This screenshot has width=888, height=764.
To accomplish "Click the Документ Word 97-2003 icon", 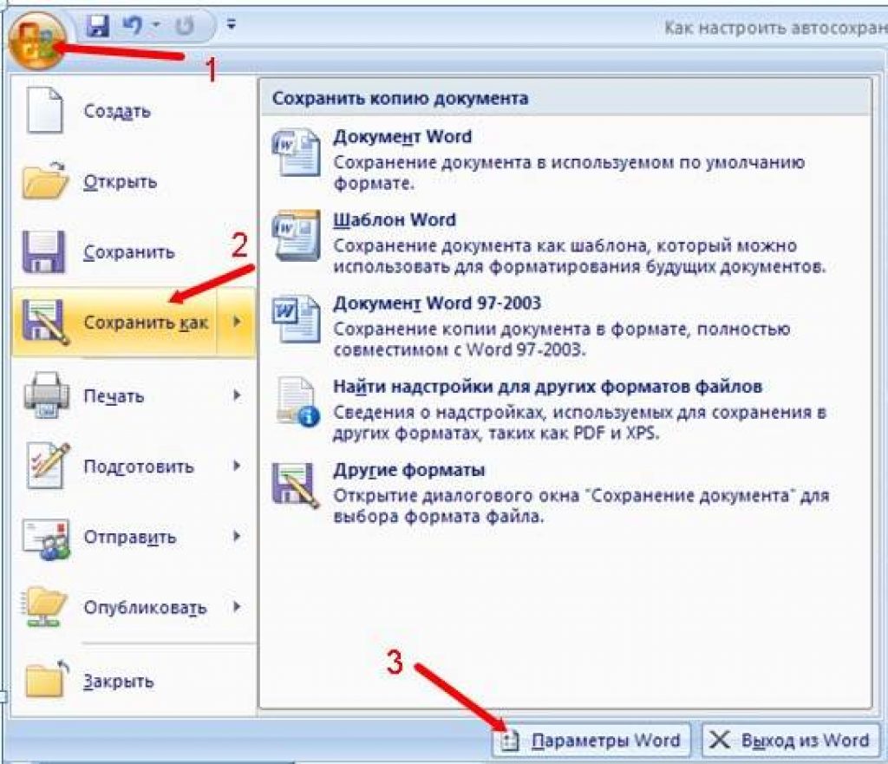I will [296, 319].
